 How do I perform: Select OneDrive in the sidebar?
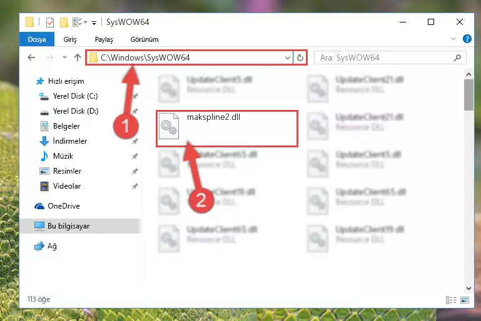64,206
